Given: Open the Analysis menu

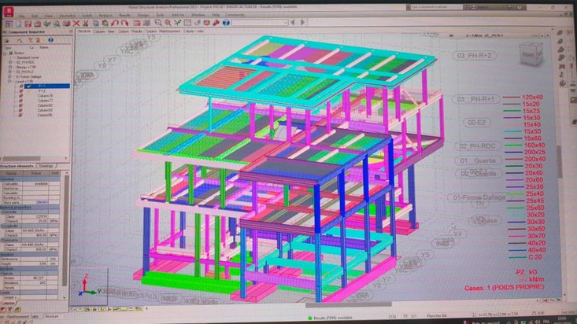Looking at the screenshot, I should point(105,16).
